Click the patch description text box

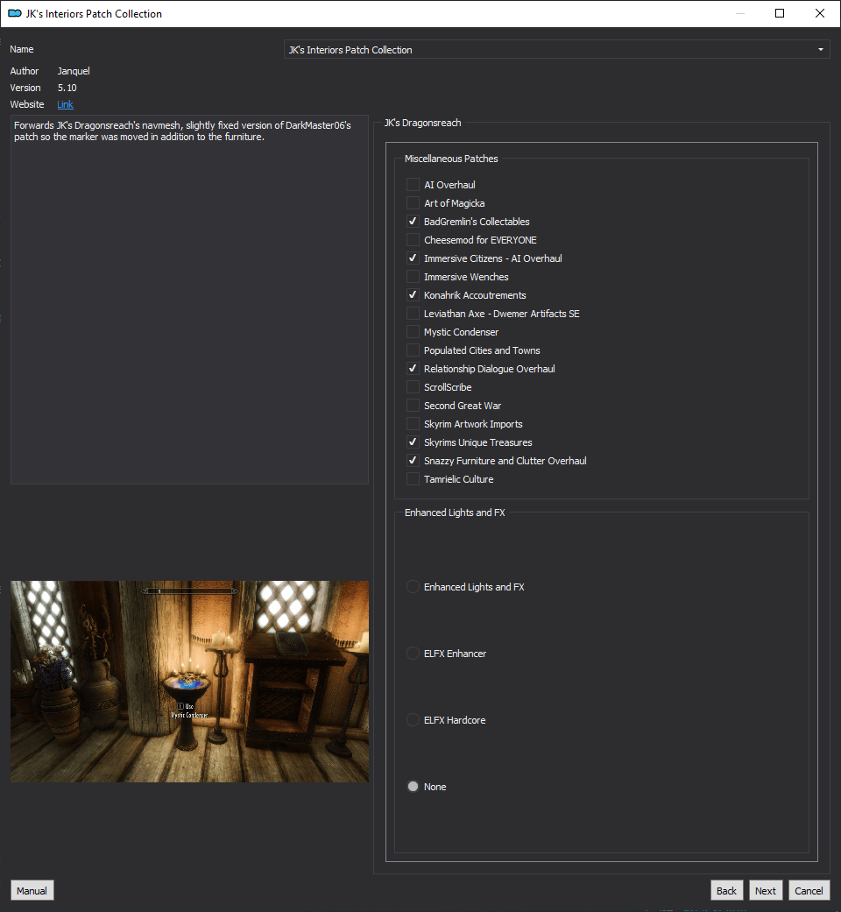(x=189, y=300)
